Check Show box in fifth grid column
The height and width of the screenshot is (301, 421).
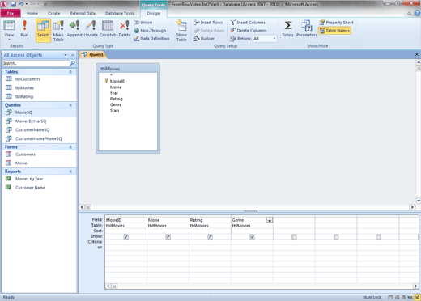[x=294, y=236]
